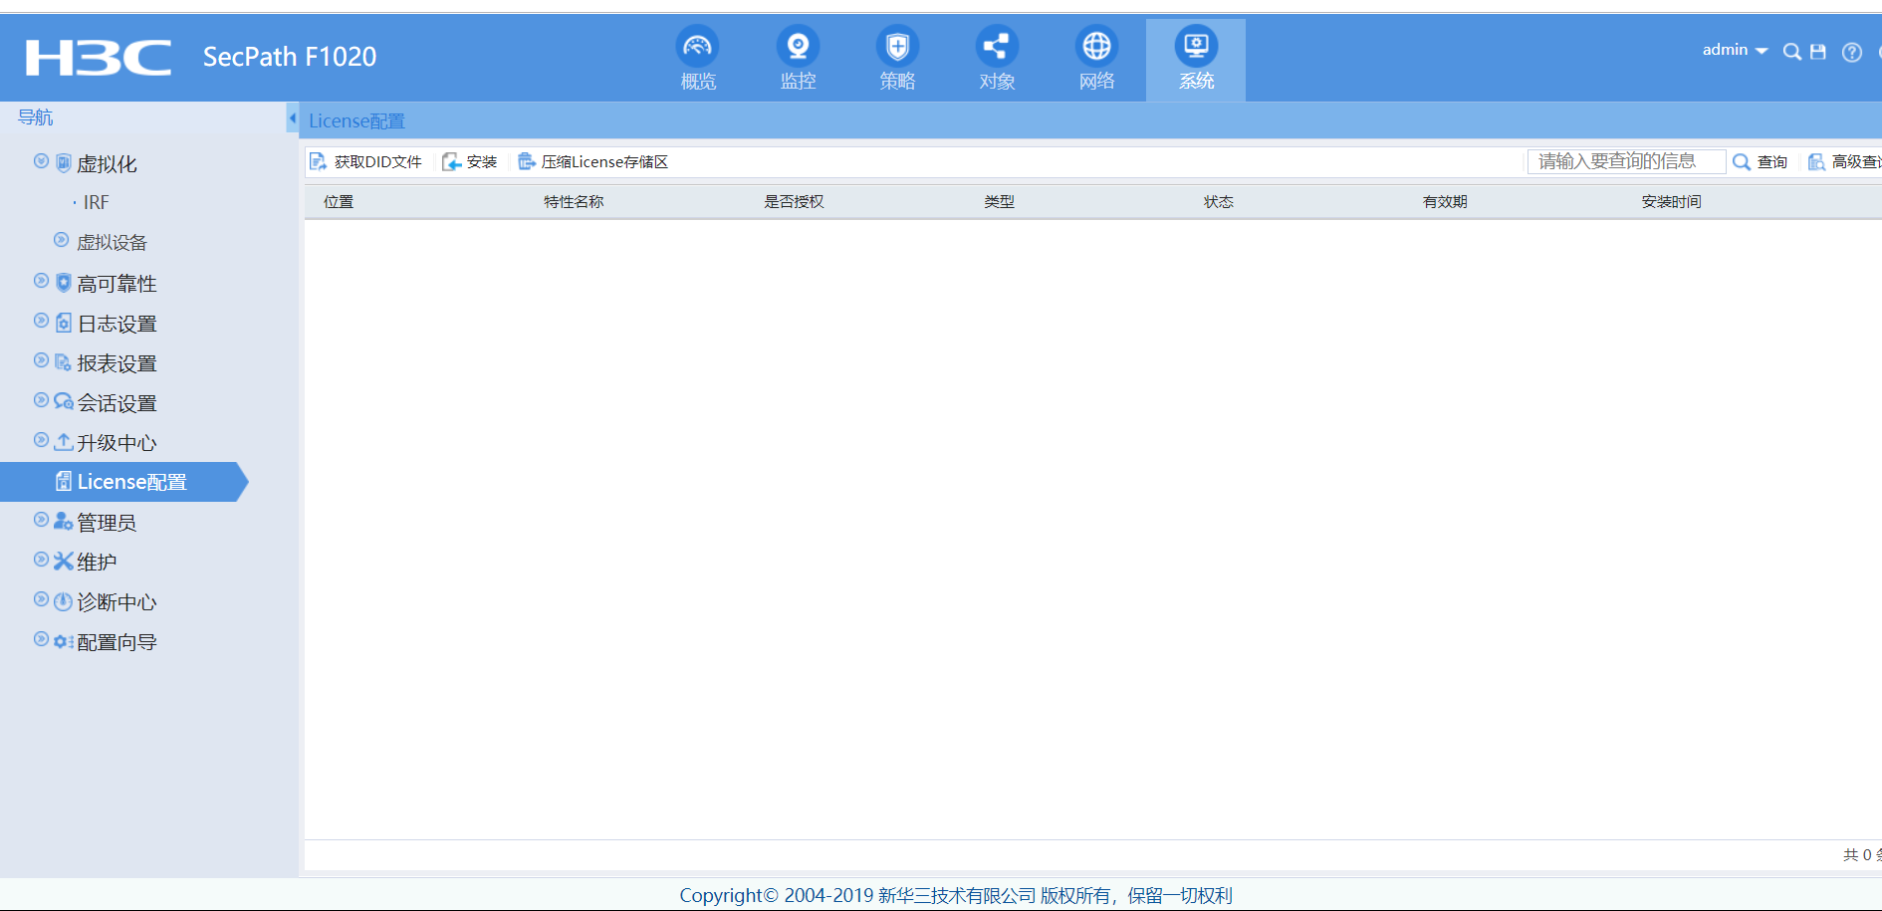Click the 管理员 user icon in sidebar
The image size is (1882, 911).
pyautogui.click(x=64, y=521)
